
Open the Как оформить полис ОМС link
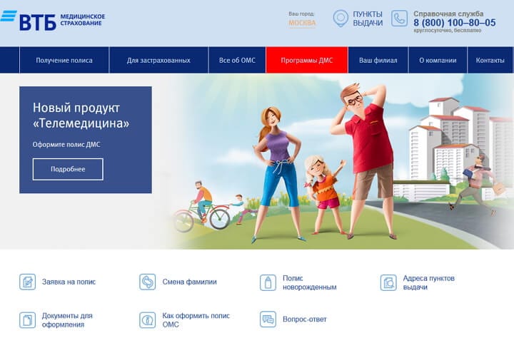(x=196, y=320)
